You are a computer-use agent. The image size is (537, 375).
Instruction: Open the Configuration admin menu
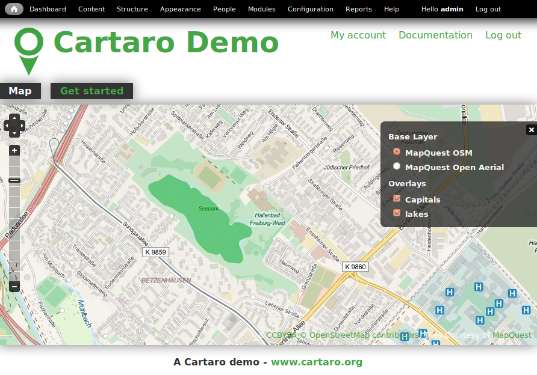click(310, 9)
